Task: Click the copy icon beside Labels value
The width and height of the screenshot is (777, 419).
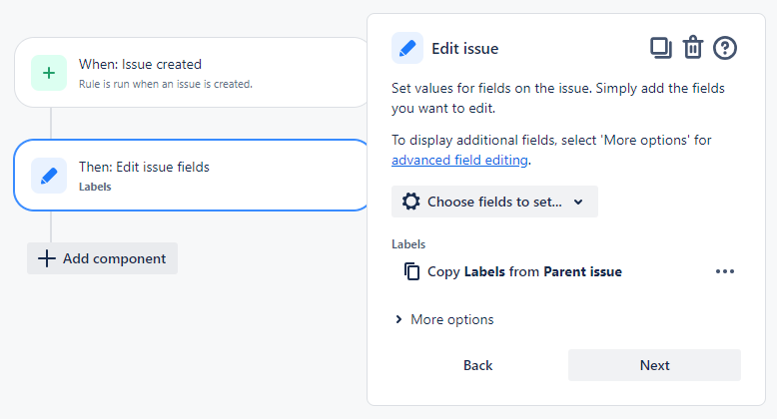Action: point(411,271)
